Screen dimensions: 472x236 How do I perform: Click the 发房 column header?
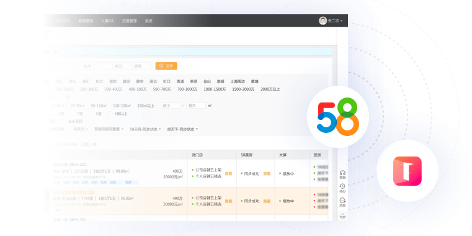[317, 155]
